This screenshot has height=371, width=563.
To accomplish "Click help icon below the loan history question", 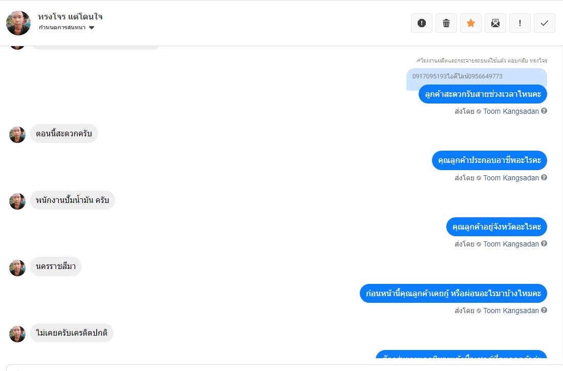I will (x=544, y=311).
